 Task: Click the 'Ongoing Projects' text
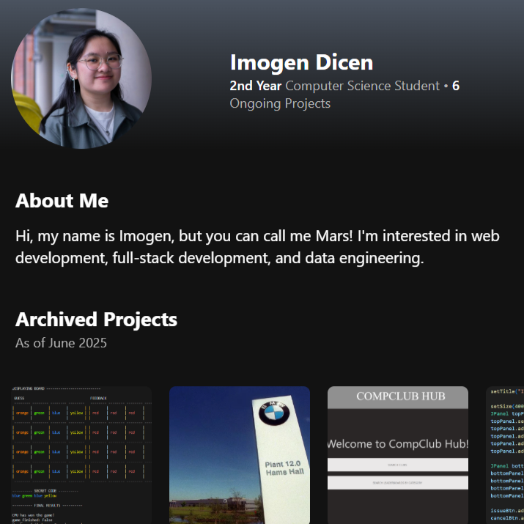click(x=280, y=103)
